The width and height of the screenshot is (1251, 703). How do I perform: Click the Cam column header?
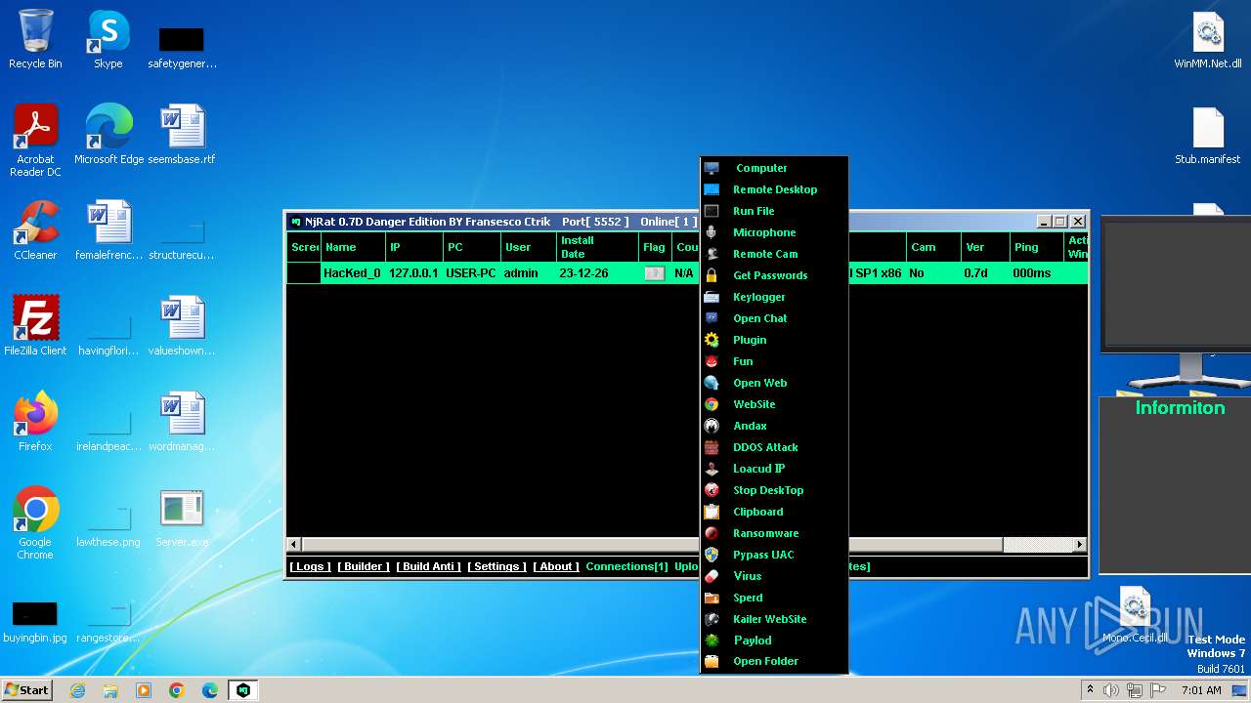pyautogui.click(x=933, y=247)
